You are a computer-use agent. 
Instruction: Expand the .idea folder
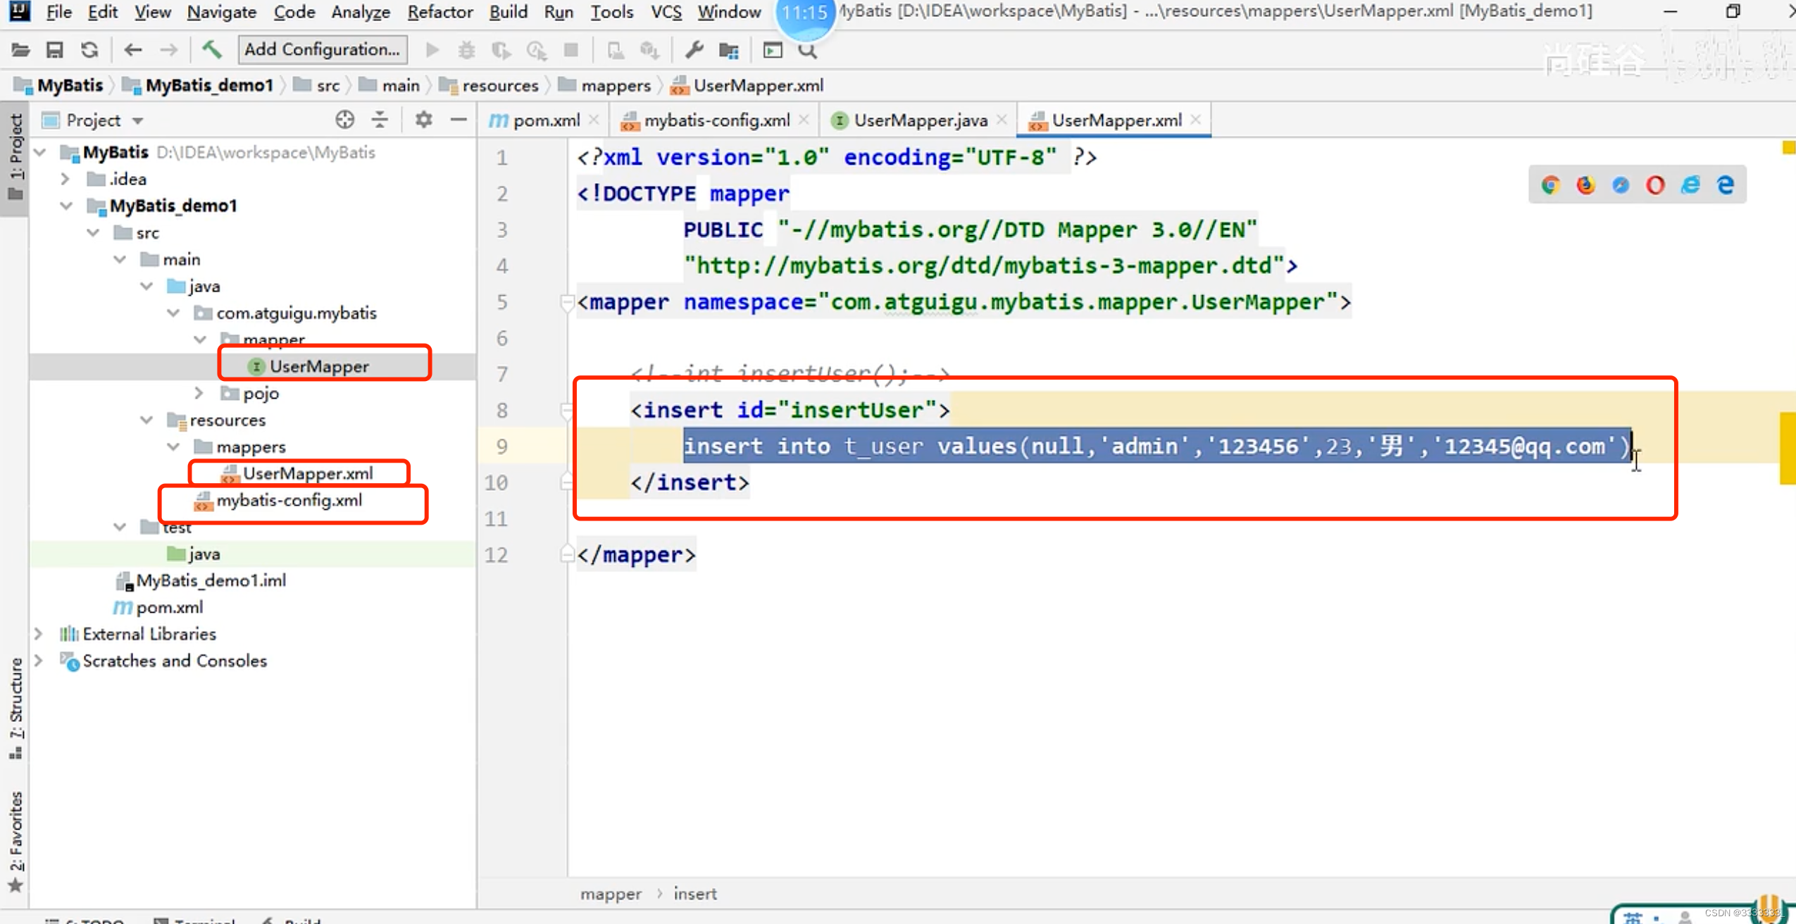[x=66, y=179]
